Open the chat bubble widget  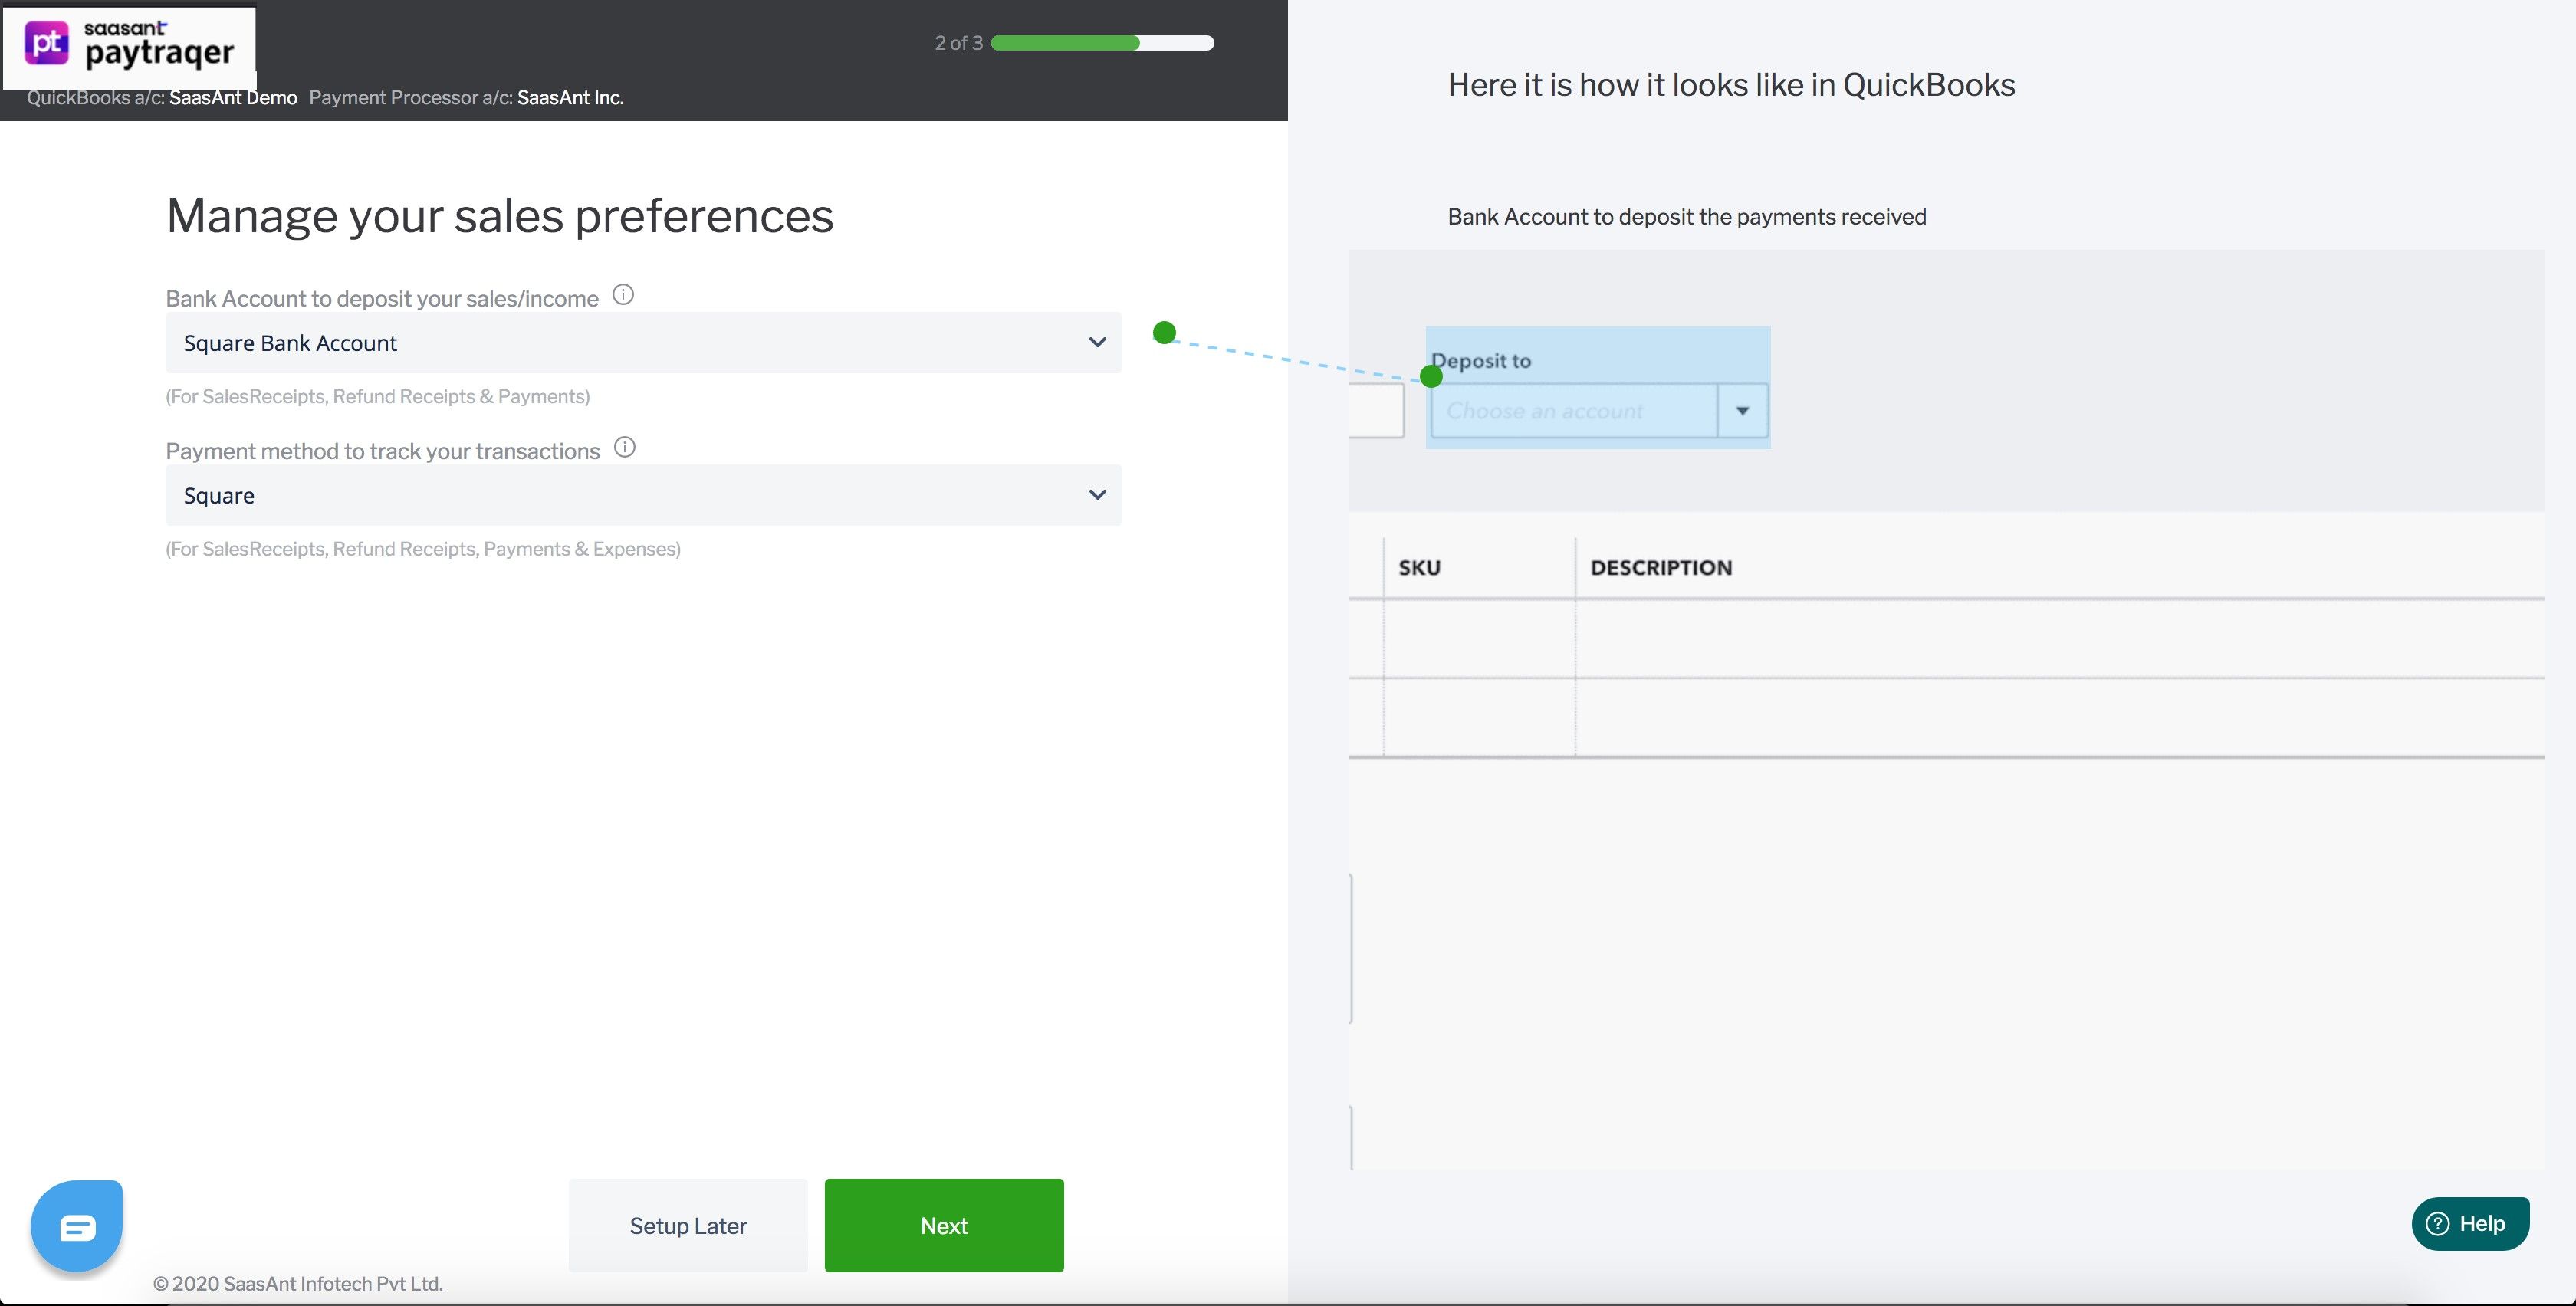pyautogui.click(x=77, y=1226)
